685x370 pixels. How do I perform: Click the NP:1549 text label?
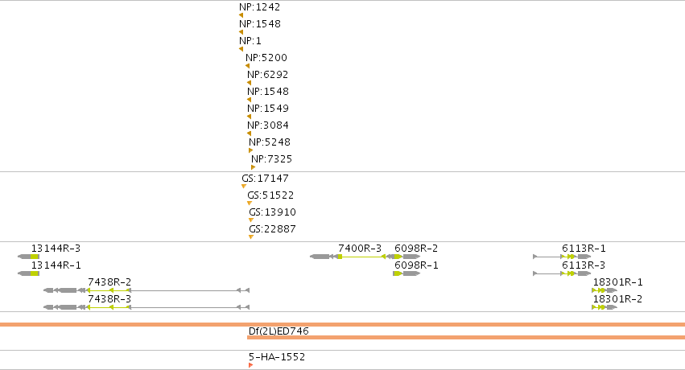tap(268, 109)
